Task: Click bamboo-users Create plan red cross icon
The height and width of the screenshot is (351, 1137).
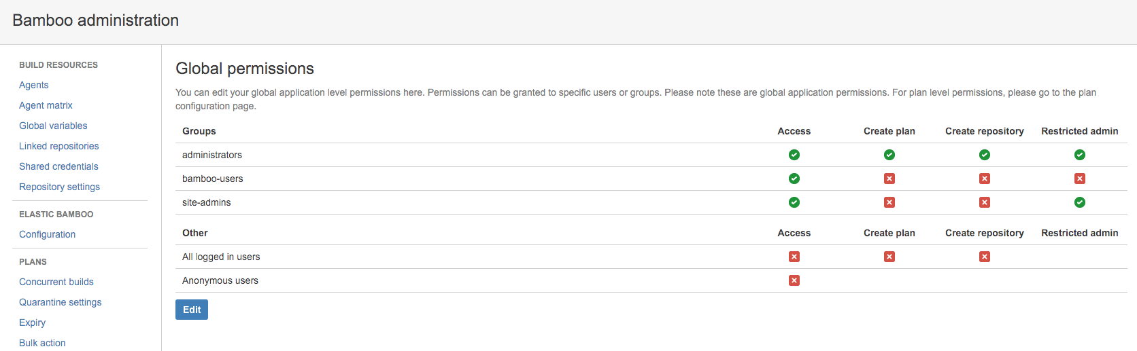Action: 889,179
